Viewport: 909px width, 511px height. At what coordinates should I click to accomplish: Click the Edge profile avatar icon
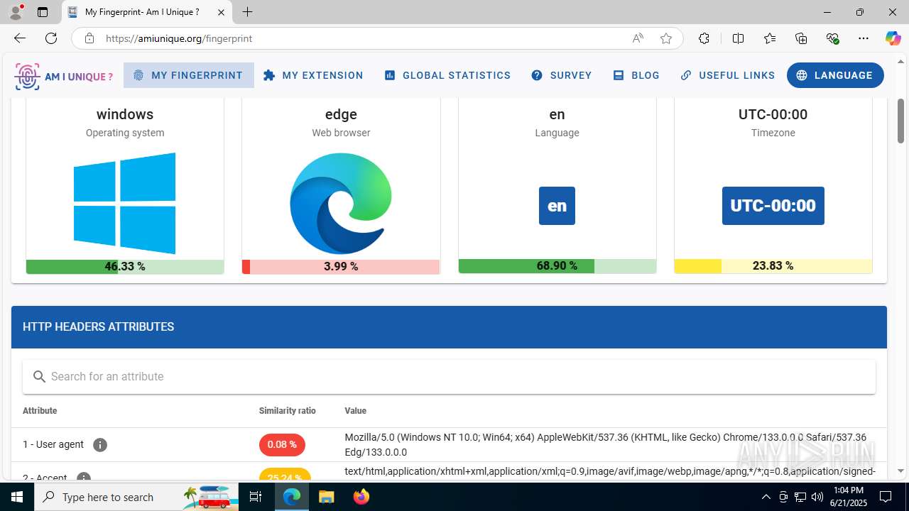tap(16, 12)
